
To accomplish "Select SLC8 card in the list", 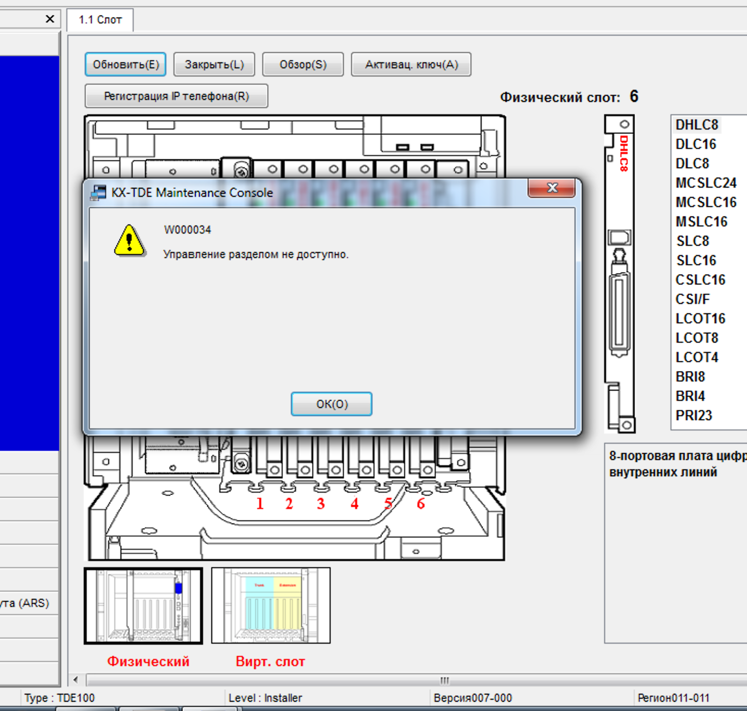I will click(x=692, y=241).
